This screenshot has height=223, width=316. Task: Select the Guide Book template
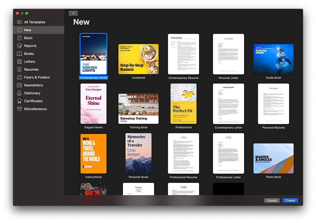coord(273,59)
